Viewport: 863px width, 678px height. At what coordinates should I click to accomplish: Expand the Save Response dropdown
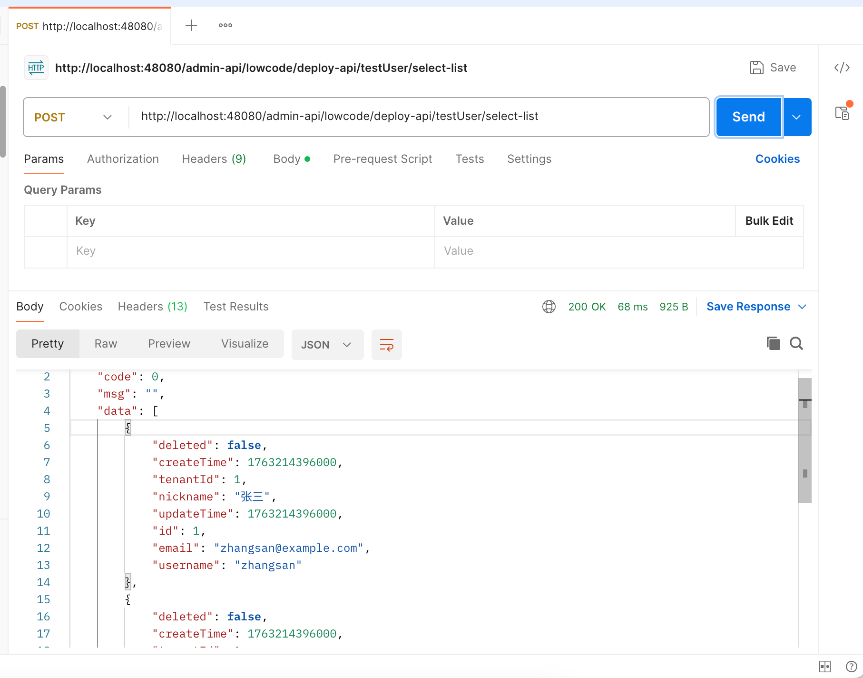pos(756,307)
